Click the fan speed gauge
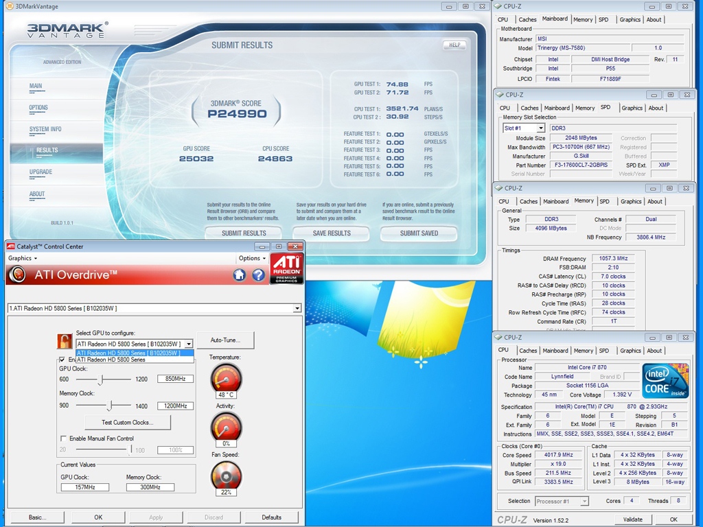Viewport: 703px width, 527px height. (x=226, y=475)
